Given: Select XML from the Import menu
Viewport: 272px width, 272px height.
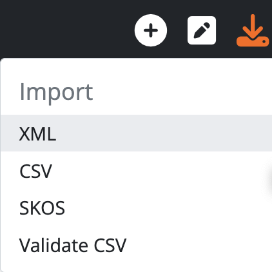Looking at the screenshot, I should (x=137, y=133).
